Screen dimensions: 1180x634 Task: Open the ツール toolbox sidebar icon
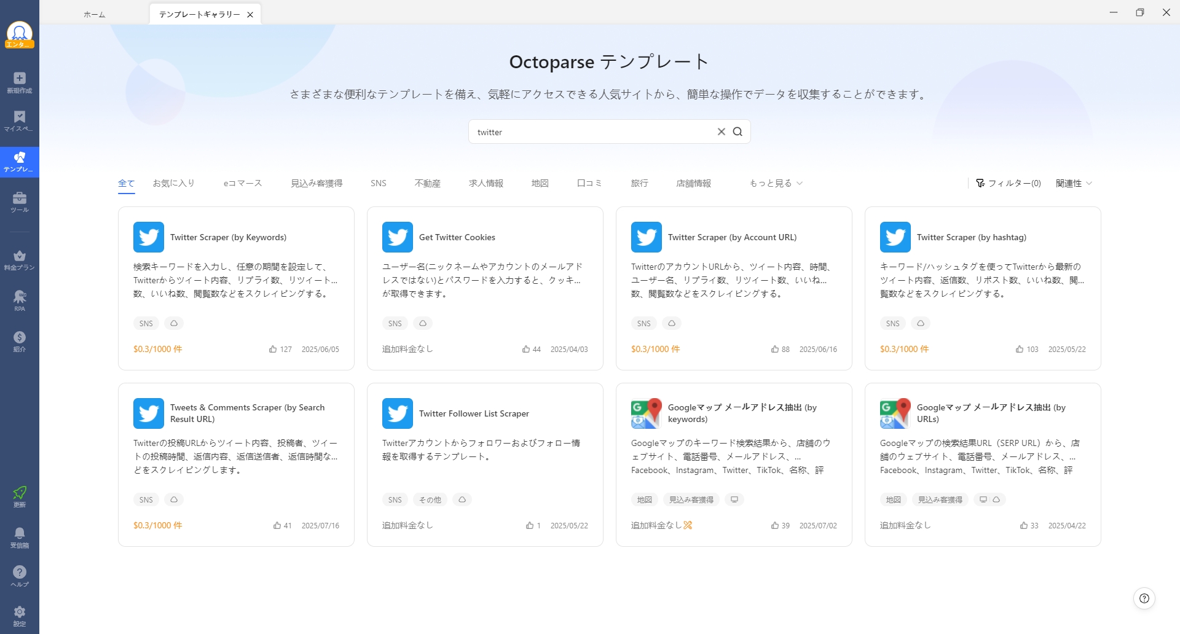20,202
